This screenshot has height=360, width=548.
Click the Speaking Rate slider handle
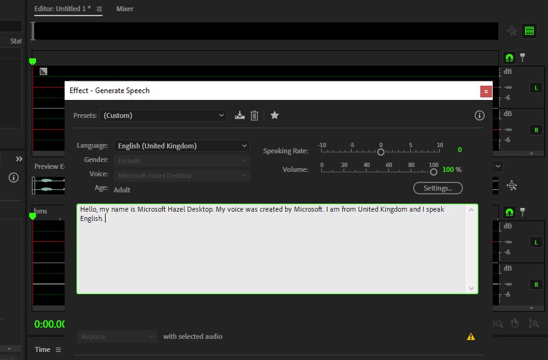tap(381, 152)
